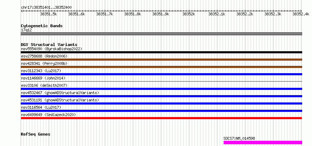Open the nsv6499649 (Sedlazeck2020) label
The width and height of the screenshot is (312, 146).
click(x=48, y=115)
